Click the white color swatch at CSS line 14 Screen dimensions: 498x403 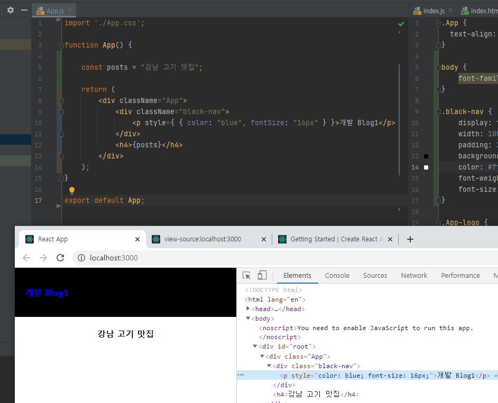tap(426, 167)
